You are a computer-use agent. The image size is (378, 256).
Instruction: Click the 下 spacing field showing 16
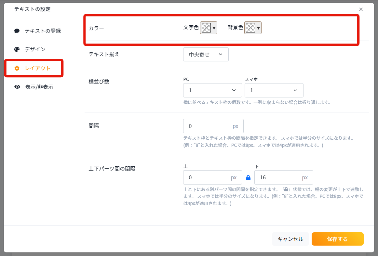point(278,178)
